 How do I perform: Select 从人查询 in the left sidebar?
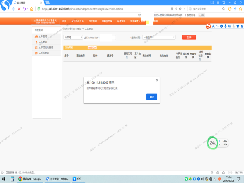(43, 42)
